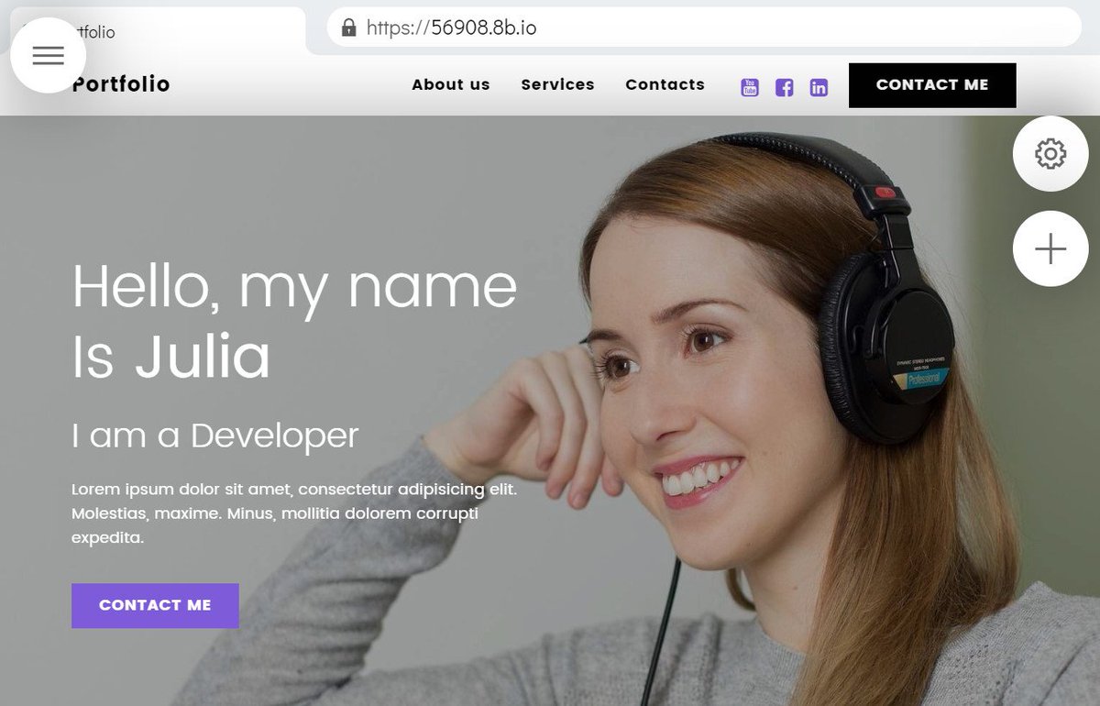The width and height of the screenshot is (1100, 706).
Task: Click the floating settings gear button
Action: click(x=1050, y=153)
